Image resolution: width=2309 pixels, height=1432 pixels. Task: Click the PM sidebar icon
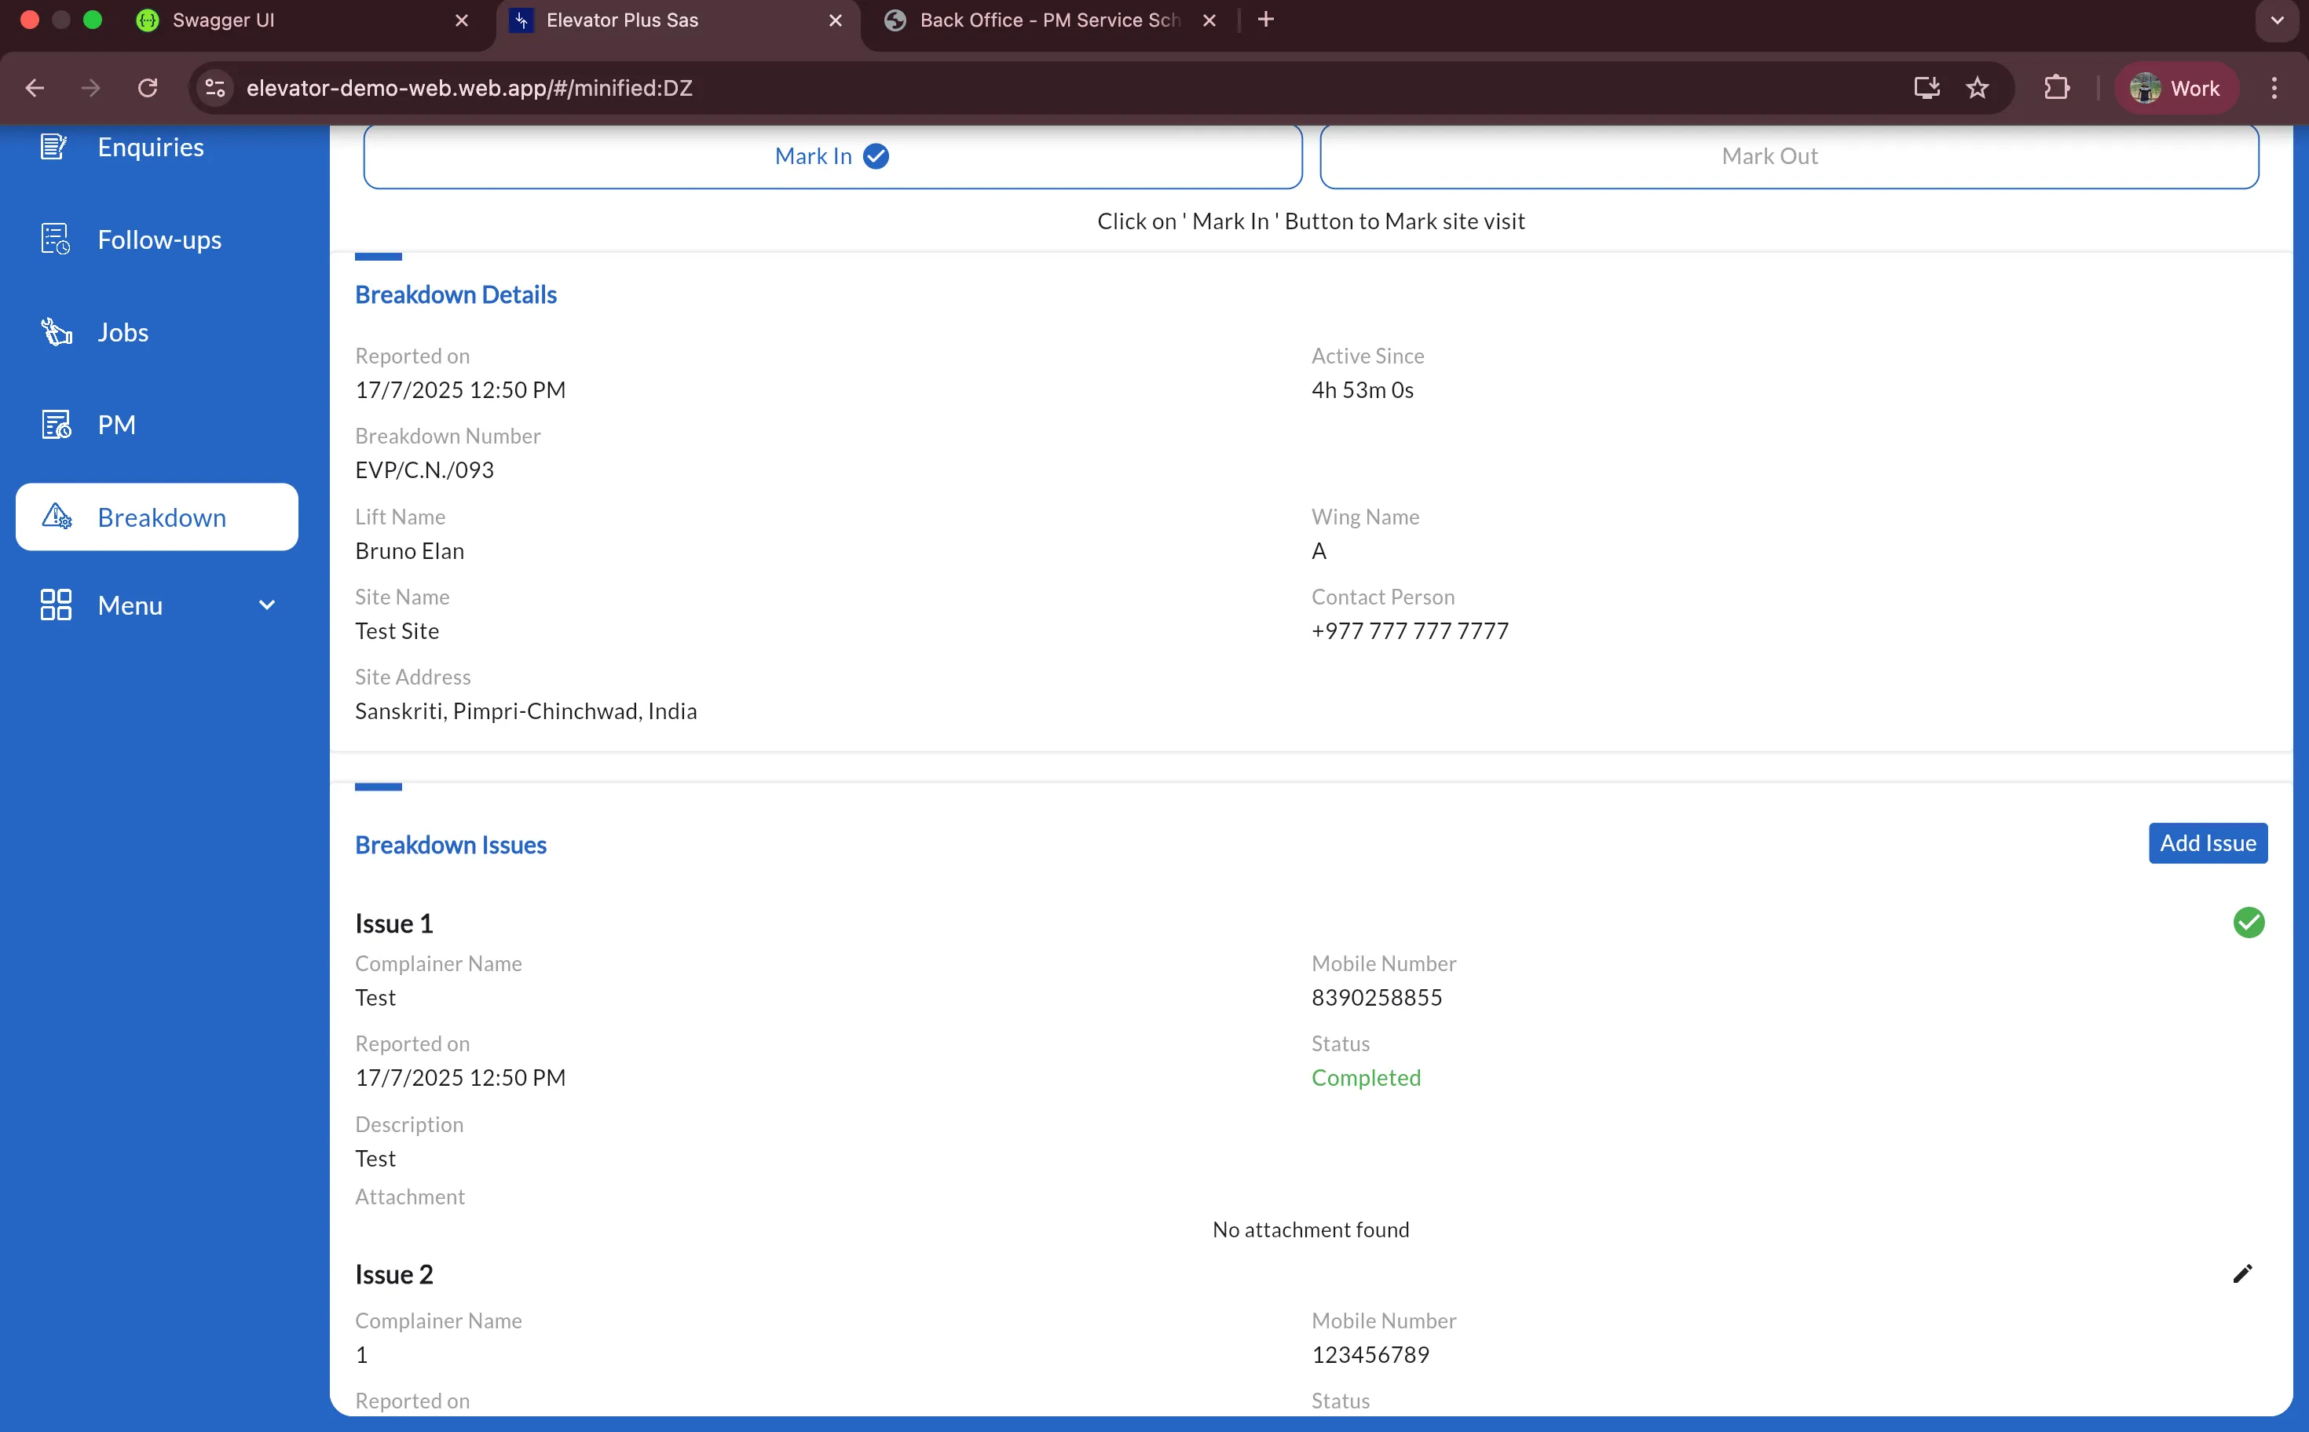pos(56,424)
